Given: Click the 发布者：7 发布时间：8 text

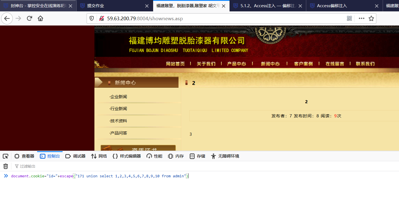Looking at the screenshot, I should point(295,116).
